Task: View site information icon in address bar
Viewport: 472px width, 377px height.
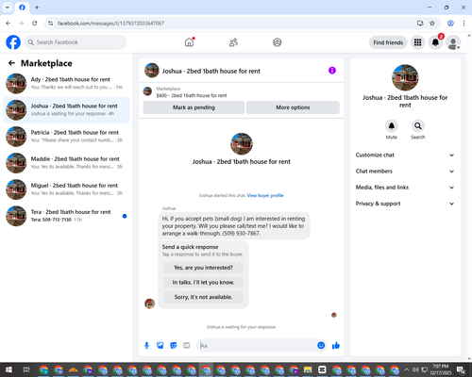Action: pos(50,23)
